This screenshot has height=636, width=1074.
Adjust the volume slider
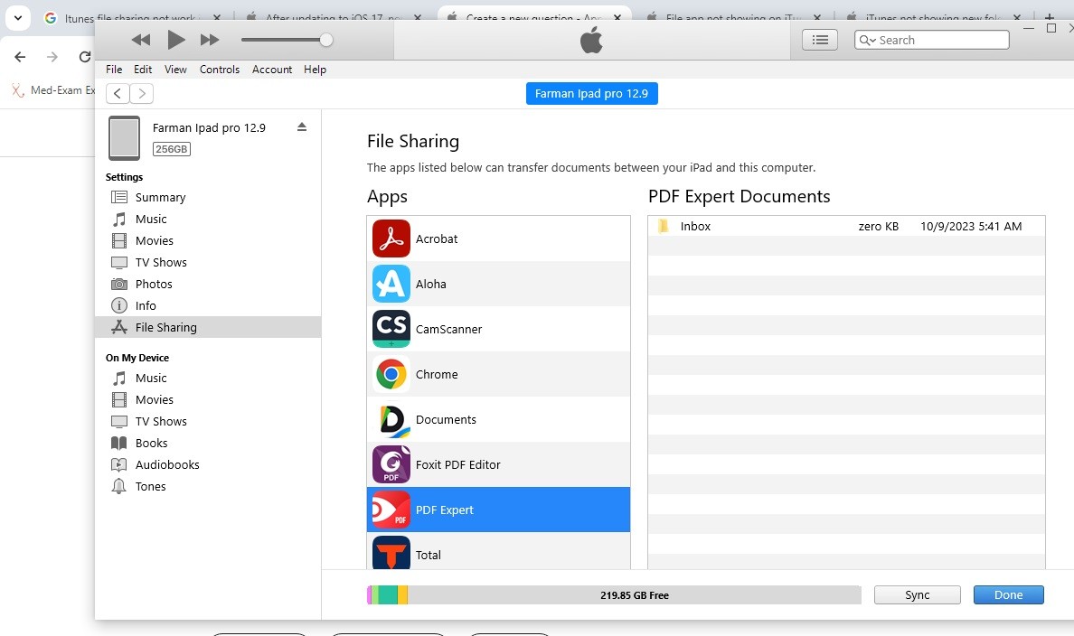tap(325, 40)
